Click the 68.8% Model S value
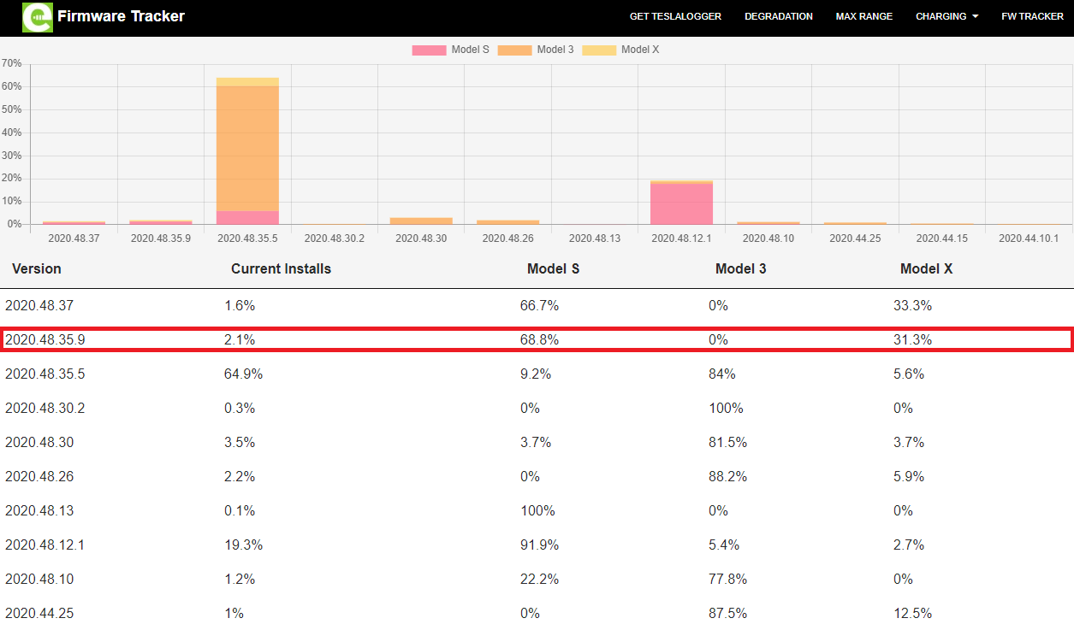This screenshot has width=1074, height=630. [539, 339]
